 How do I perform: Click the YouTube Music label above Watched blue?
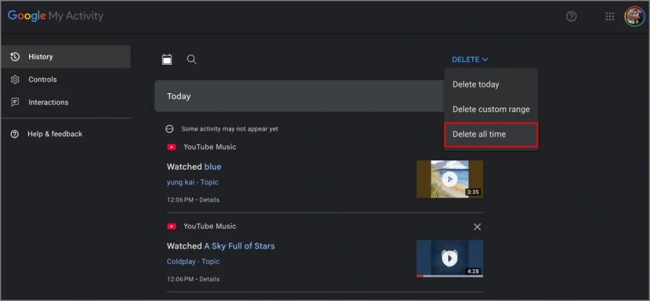coord(209,147)
